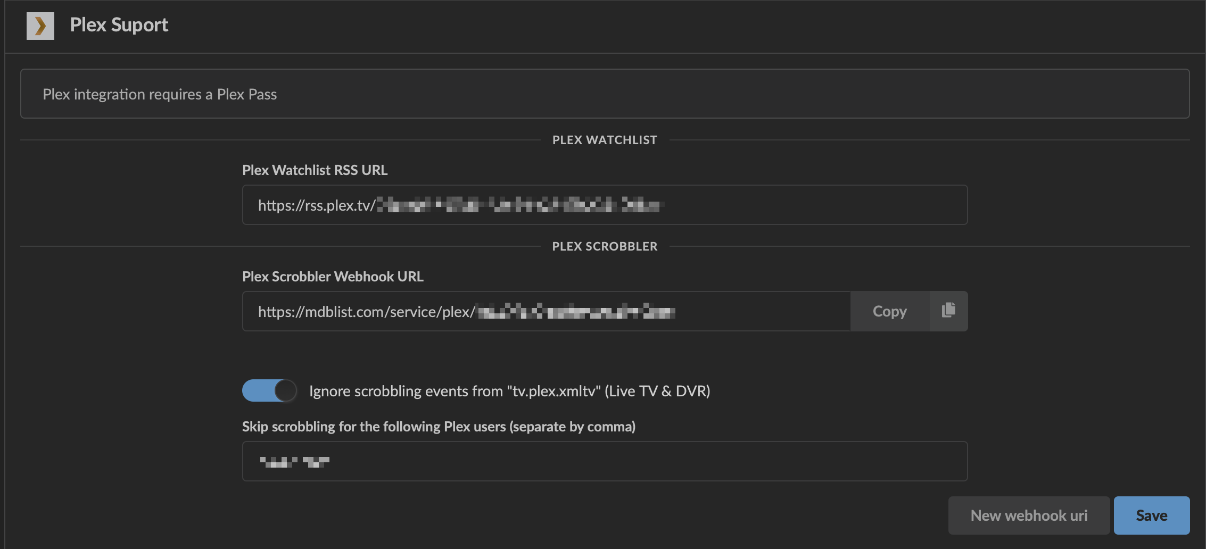
Task: Click the Plex Pass requirement notice
Action: click(160, 94)
